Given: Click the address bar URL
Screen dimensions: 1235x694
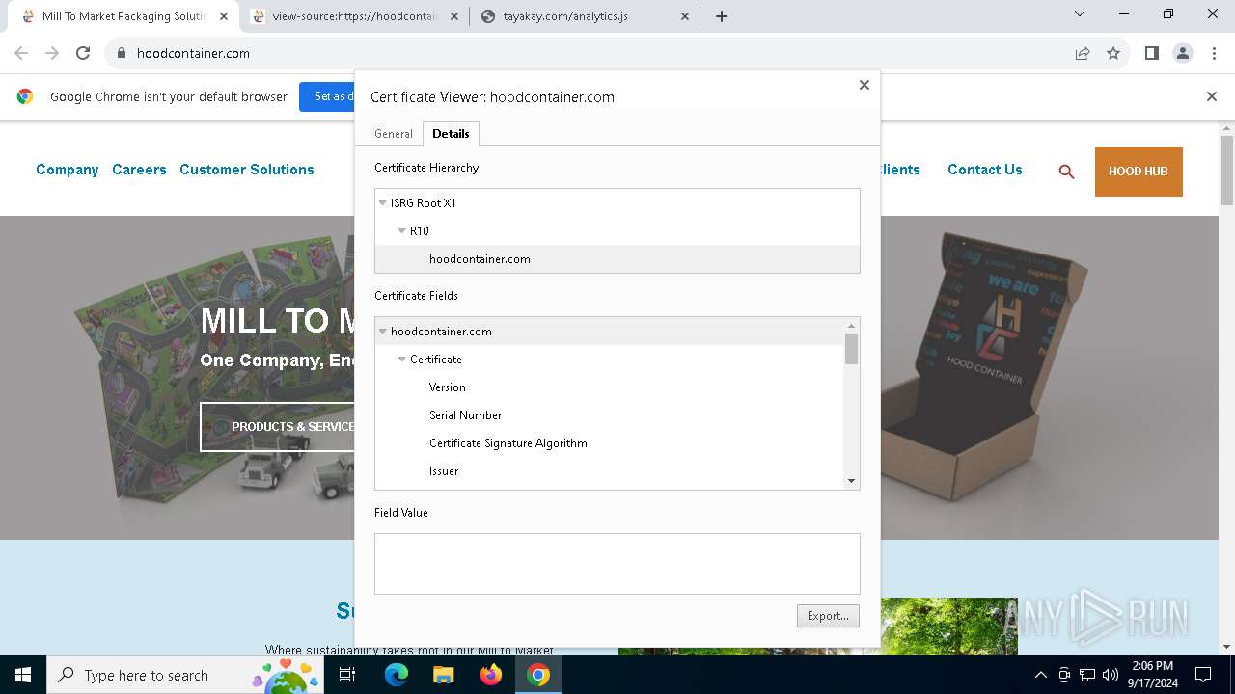Looking at the screenshot, I should click(x=193, y=53).
